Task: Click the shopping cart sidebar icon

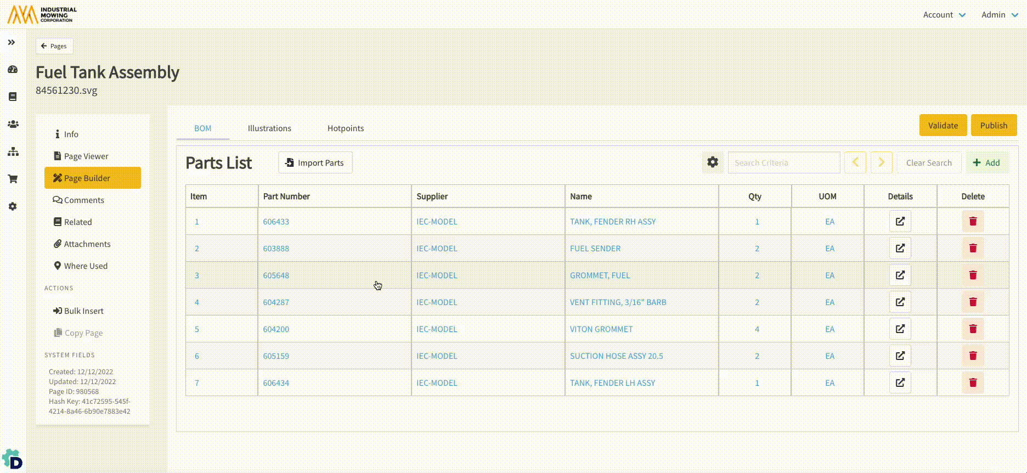Action: tap(13, 179)
